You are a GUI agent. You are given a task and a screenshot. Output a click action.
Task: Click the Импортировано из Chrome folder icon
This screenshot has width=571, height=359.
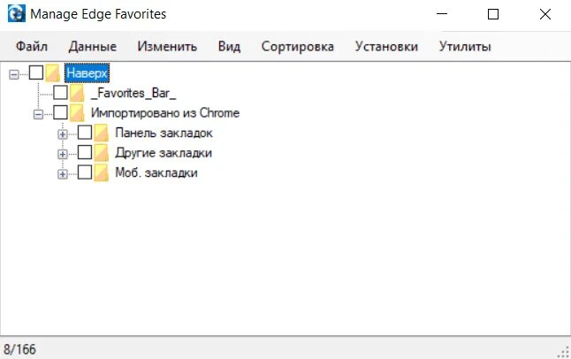point(77,113)
